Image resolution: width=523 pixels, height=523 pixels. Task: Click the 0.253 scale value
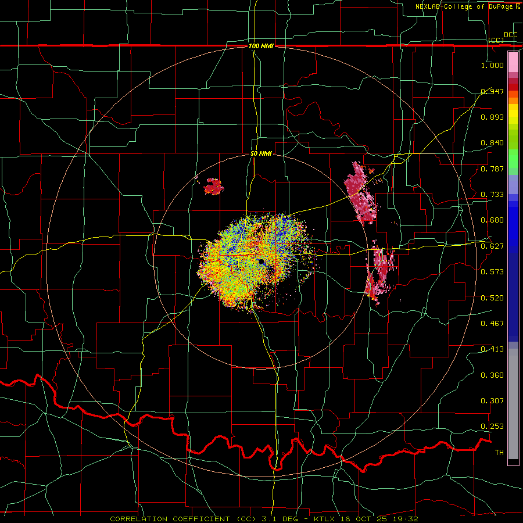point(492,427)
